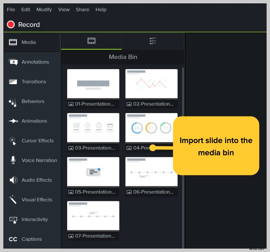Click the Voice Narration label
This screenshot has width=270, height=252.
pos(39,160)
